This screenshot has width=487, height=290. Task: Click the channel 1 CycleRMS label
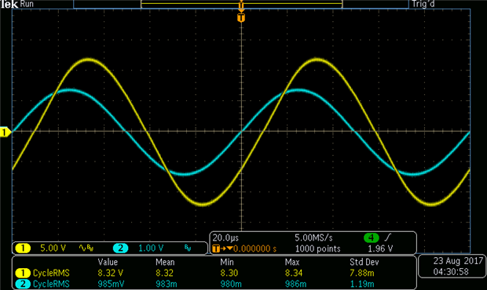tap(51, 274)
